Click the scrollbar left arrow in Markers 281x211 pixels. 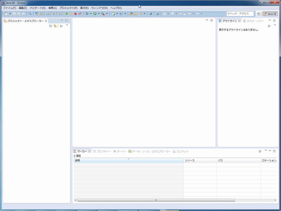[75, 200]
